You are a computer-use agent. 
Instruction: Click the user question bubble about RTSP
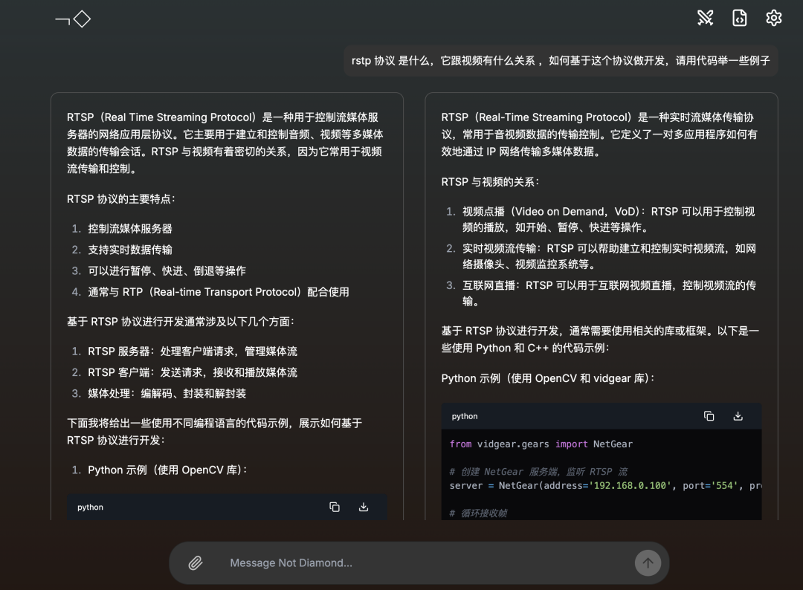coord(561,60)
